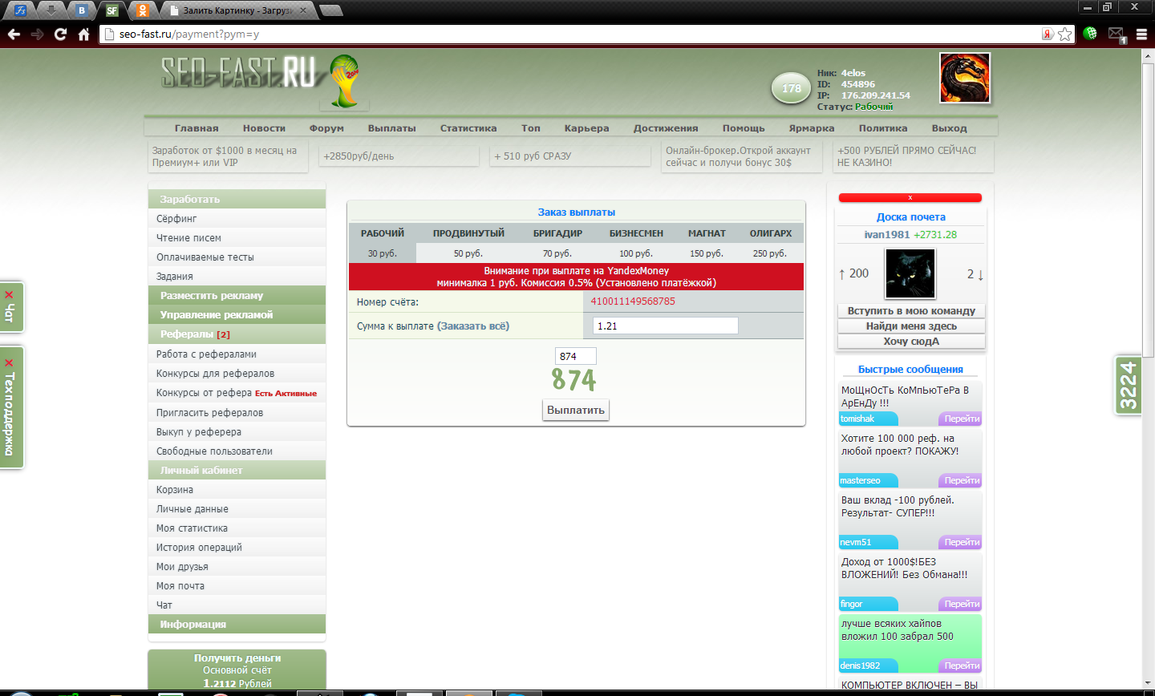Switch to the Odnoklassniki pinned tab

coord(142,10)
